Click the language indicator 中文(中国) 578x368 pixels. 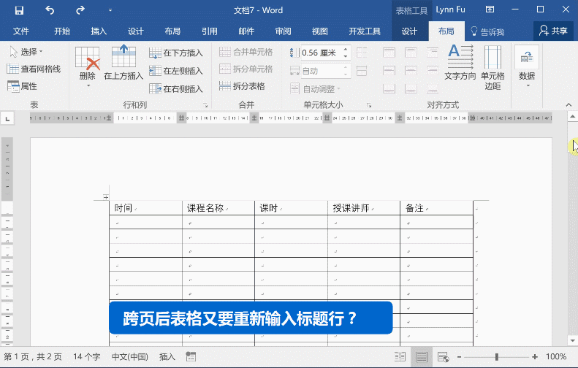130,356
